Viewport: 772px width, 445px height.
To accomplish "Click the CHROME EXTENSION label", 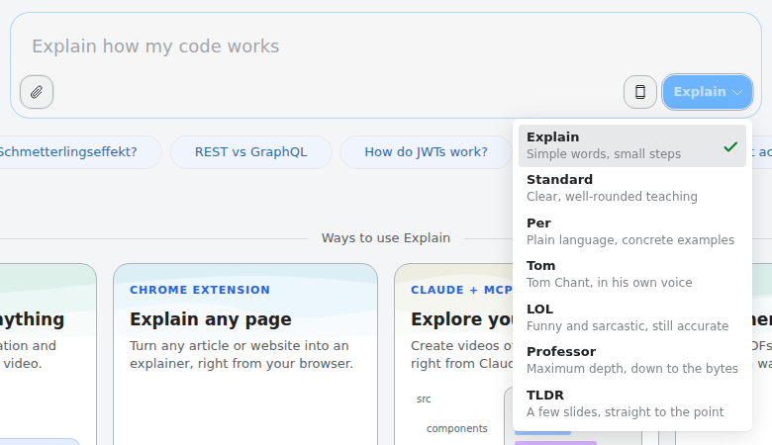I will 200,290.
